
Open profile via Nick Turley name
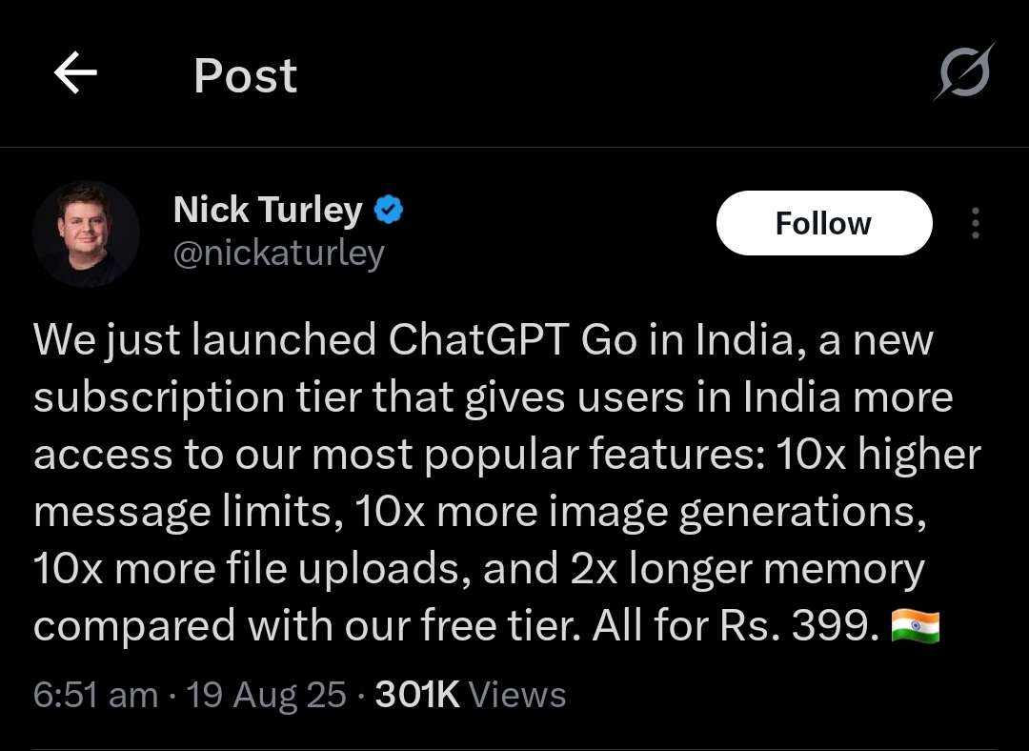tap(268, 210)
